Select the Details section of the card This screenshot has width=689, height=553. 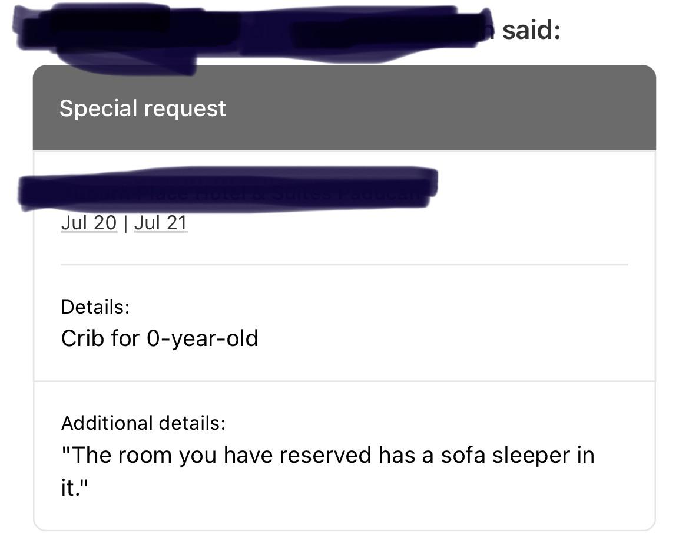tap(344, 321)
